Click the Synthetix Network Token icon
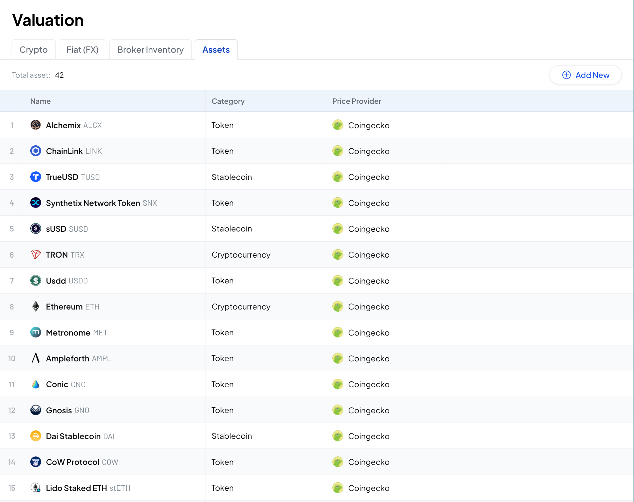The width and height of the screenshot is (634, 502). coord(35,203)
